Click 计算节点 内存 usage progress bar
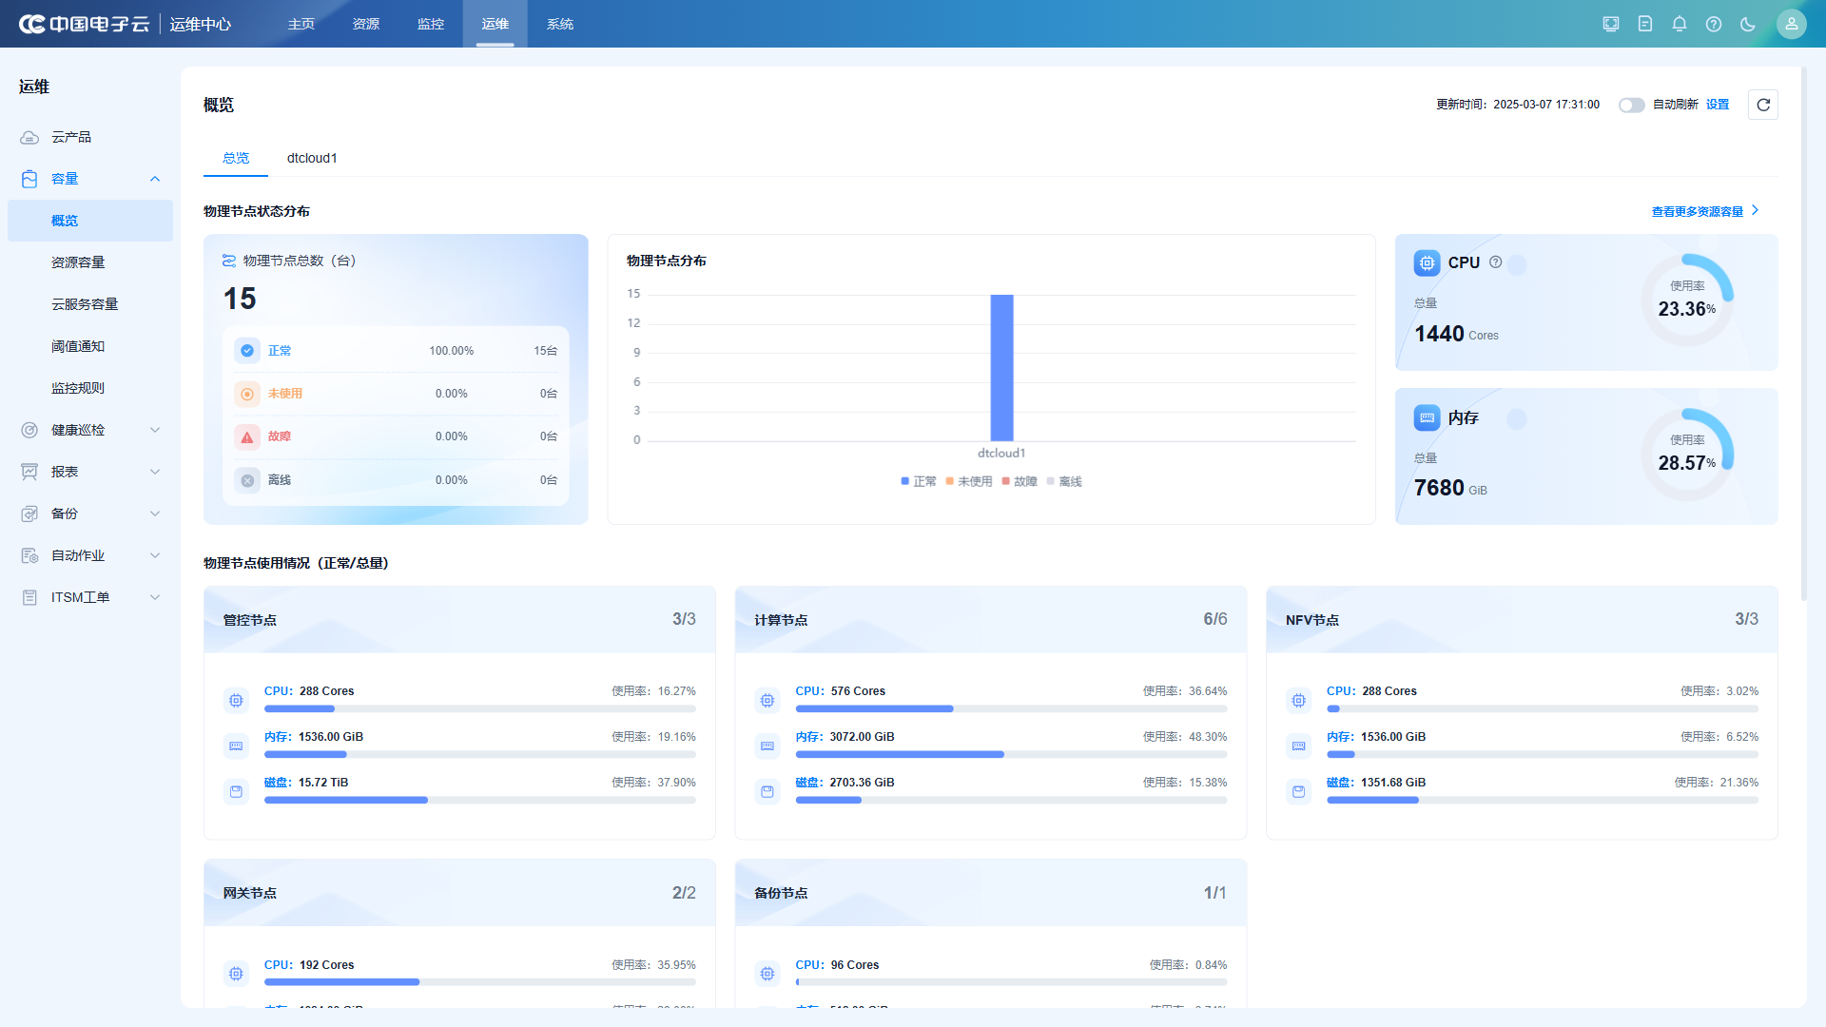1826x1027 pixels. pyautogui.click(x=1011, y=755)
